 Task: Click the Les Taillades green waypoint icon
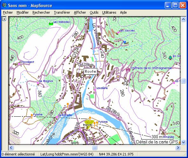click(51, 24)
